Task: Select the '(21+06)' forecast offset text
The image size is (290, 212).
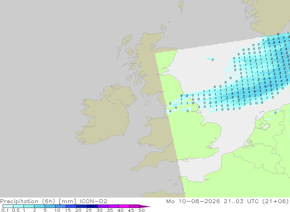Action: [275, 201]
